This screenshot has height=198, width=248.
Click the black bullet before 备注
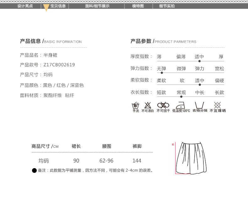click(x=34, y=170)
